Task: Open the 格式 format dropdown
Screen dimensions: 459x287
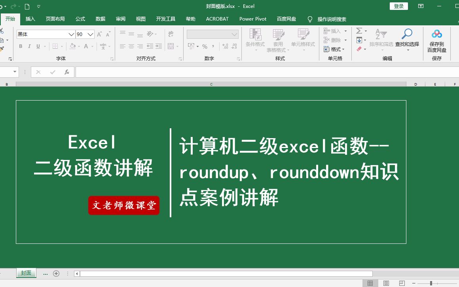Action: tap(336, 49)
